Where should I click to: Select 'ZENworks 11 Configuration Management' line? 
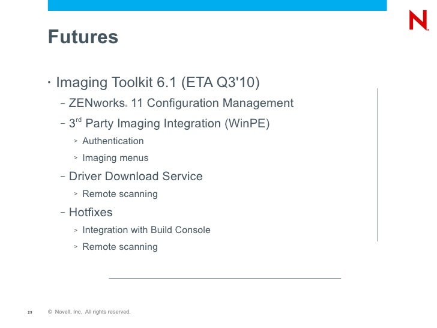pos(181,103)
